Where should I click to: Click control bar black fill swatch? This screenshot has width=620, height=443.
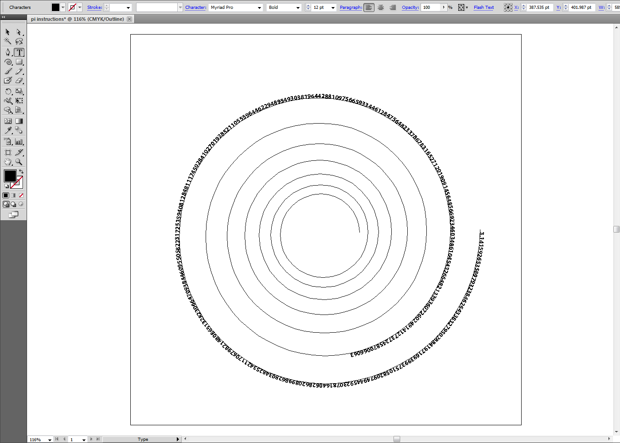55,8
